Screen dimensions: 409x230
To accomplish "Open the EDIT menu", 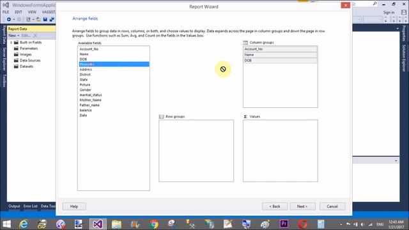I will [x=19, y=12].
